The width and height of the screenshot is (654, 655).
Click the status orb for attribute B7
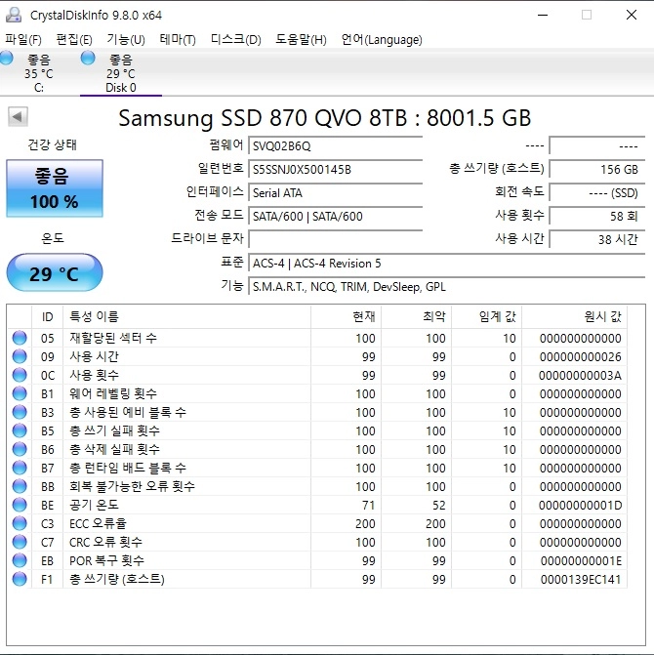tap(20, 468)
